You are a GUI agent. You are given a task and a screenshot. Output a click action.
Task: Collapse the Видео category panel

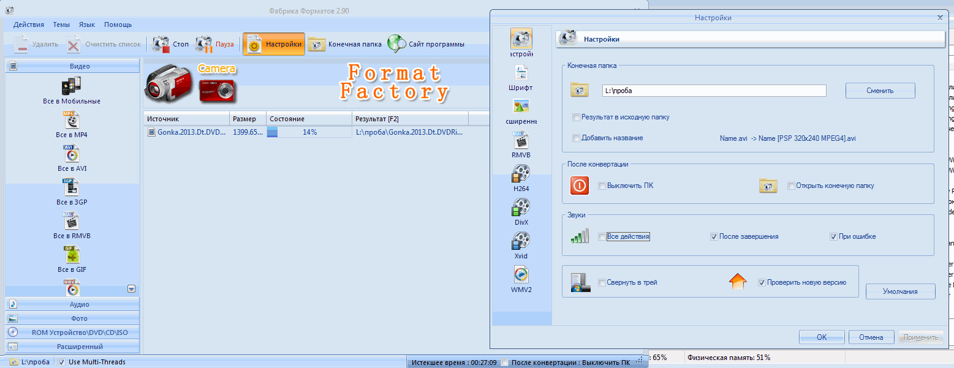[x=72, y=66]
